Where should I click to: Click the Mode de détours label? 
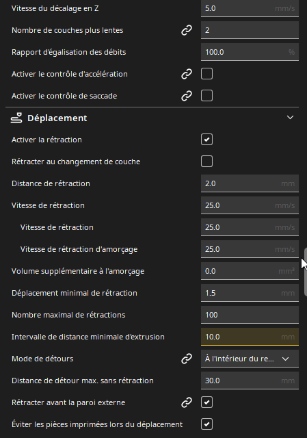[42, 359]
